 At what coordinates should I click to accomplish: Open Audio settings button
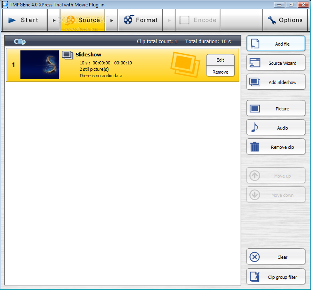tap(276, 128)
